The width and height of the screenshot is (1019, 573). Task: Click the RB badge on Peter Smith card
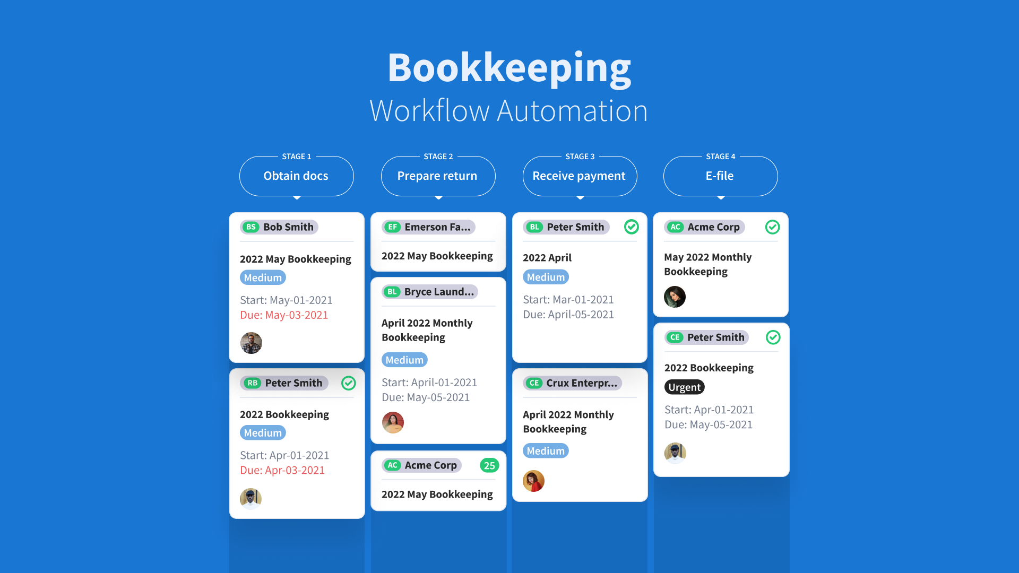click(252, 383)
